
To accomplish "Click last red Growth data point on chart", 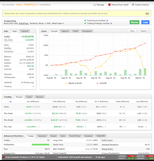I will pyautogui.click(x=145, y=43).
